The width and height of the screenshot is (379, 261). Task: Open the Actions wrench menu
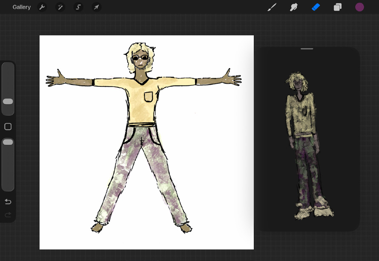42,7
